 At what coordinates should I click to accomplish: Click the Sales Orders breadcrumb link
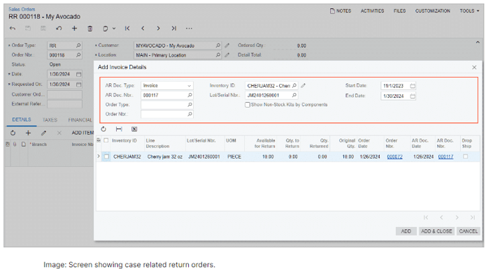[x=22, y=9]
